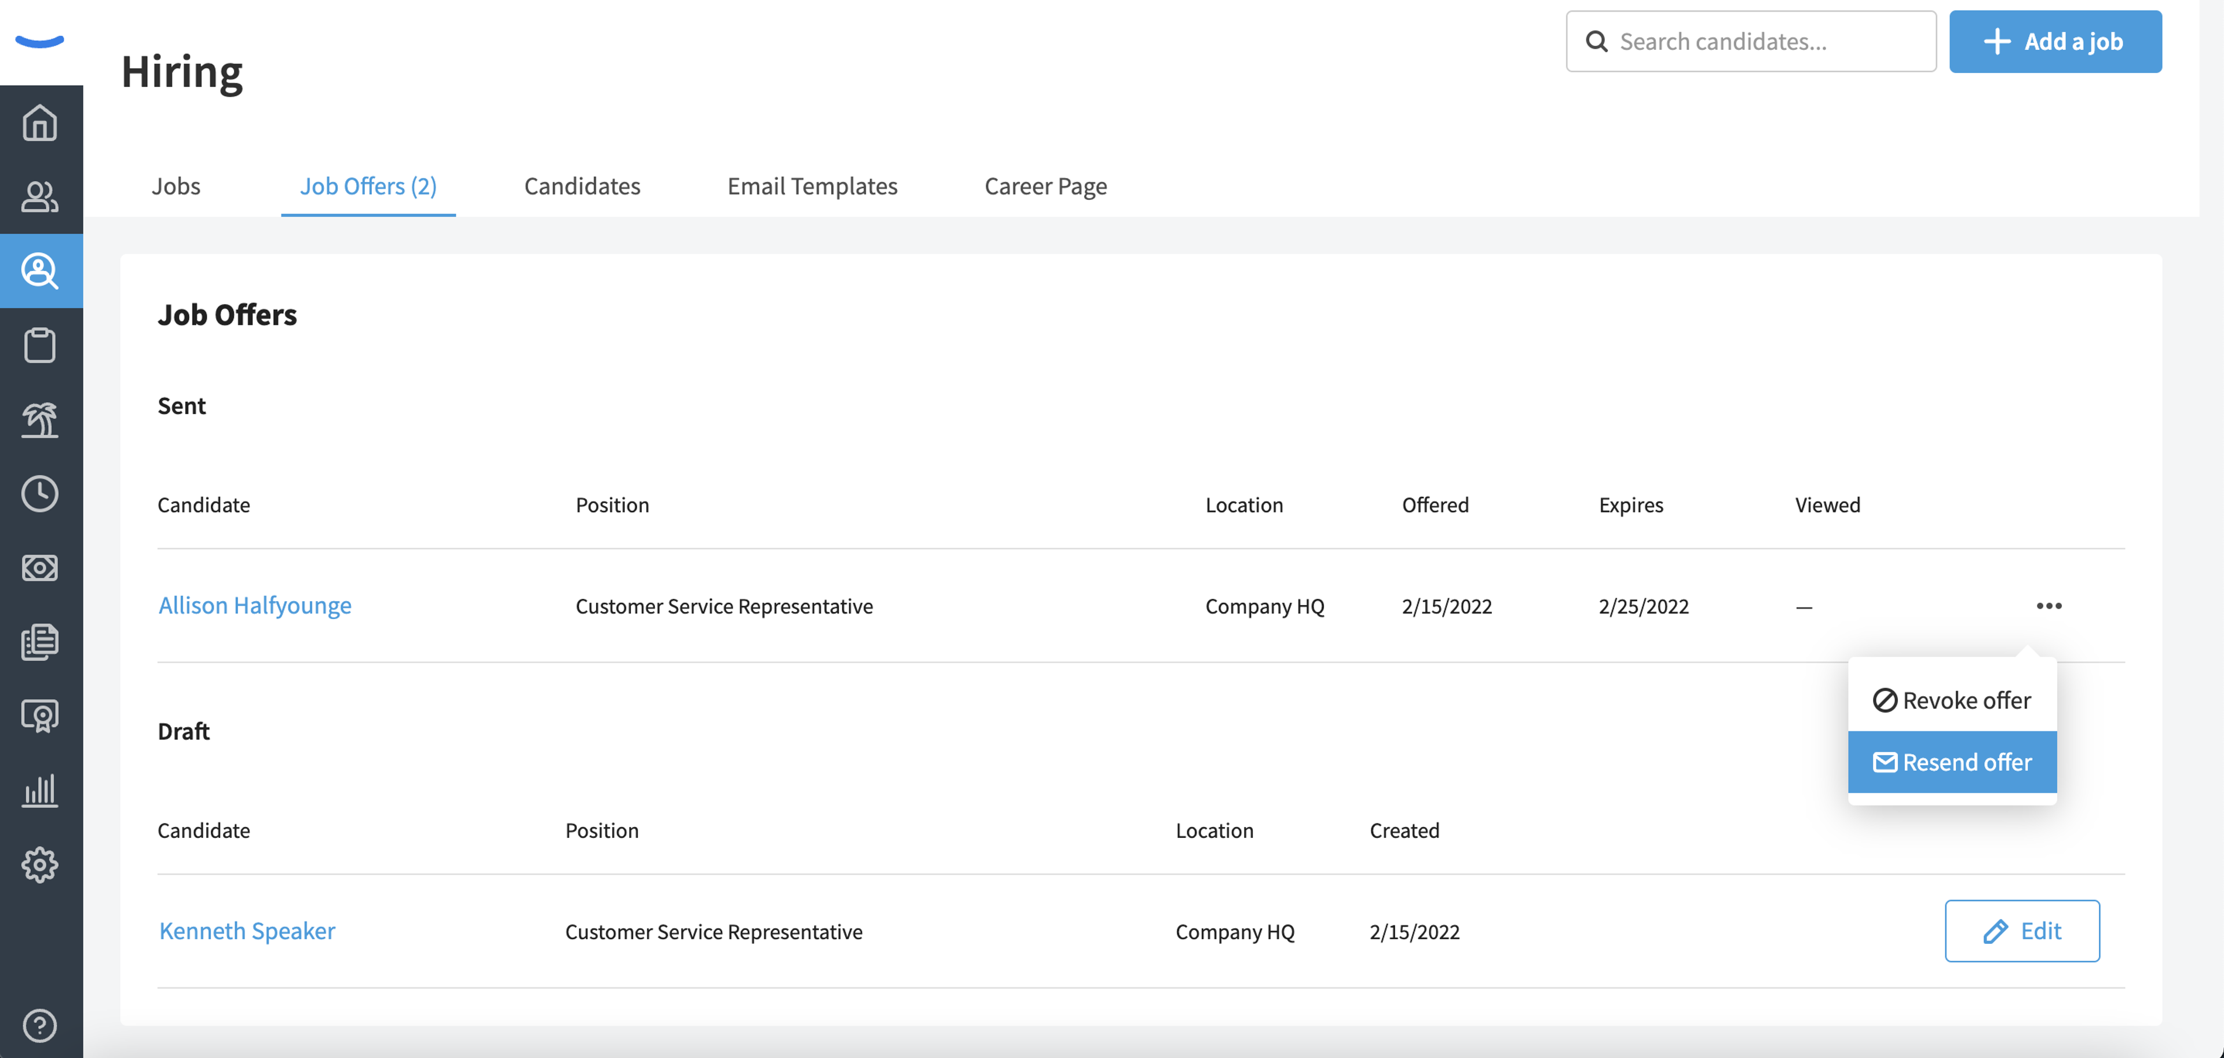Open the three-dot menu for Allison Halfyounge
2224x1058 pixels.
click(x=2049, y=606)
